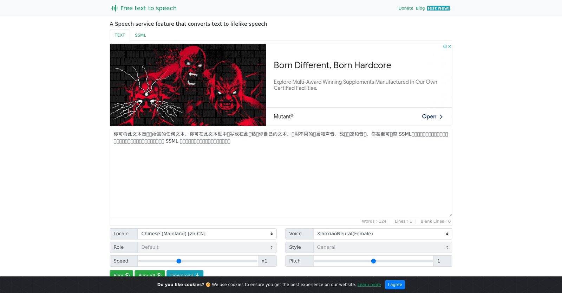
Task: Select the TEXT tab
Action: coord(120,35)
